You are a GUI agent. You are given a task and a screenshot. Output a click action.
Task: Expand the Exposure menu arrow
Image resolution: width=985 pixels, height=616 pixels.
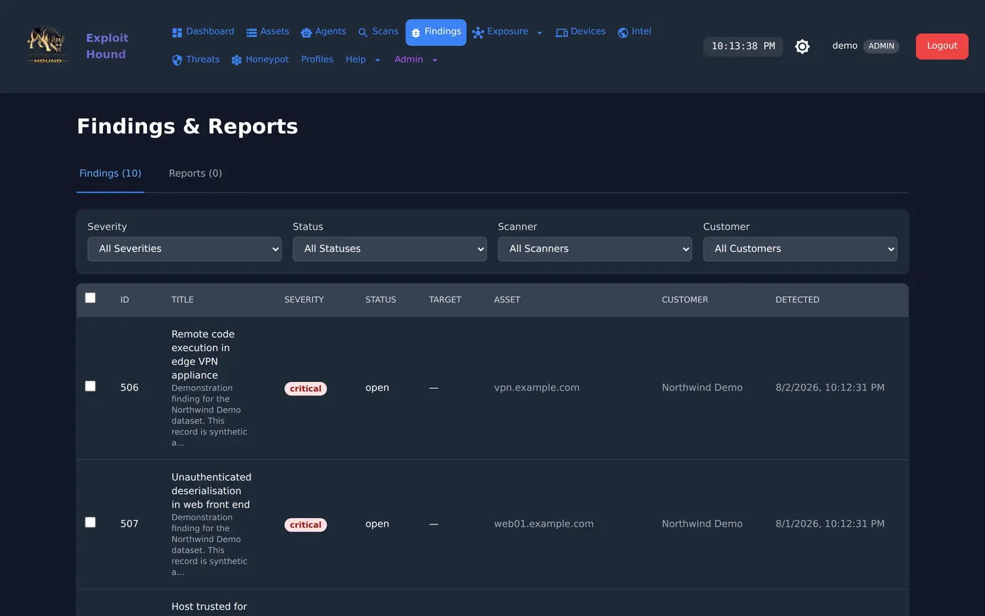click(x=540, y=33)
